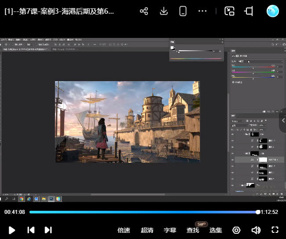Click the 查找 search button
Image resolution: width=286 pixels, height=239 pixels.
pos(193,230)
